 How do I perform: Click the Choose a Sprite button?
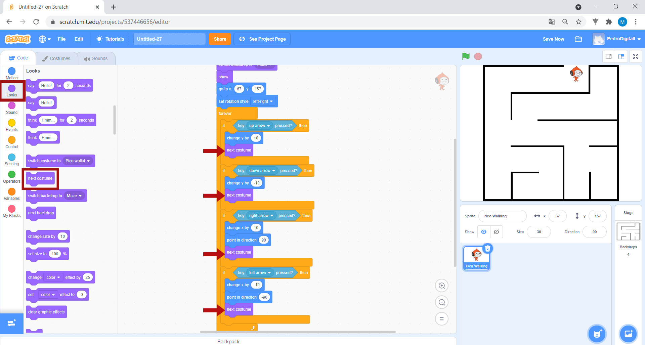[x=597, y=334]
